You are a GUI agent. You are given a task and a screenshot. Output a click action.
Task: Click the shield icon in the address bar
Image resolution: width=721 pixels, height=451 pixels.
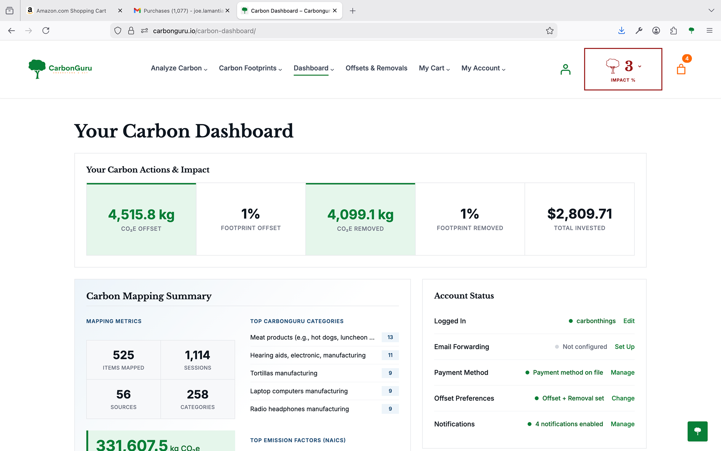pyautogui.click(x=118, y=30)
